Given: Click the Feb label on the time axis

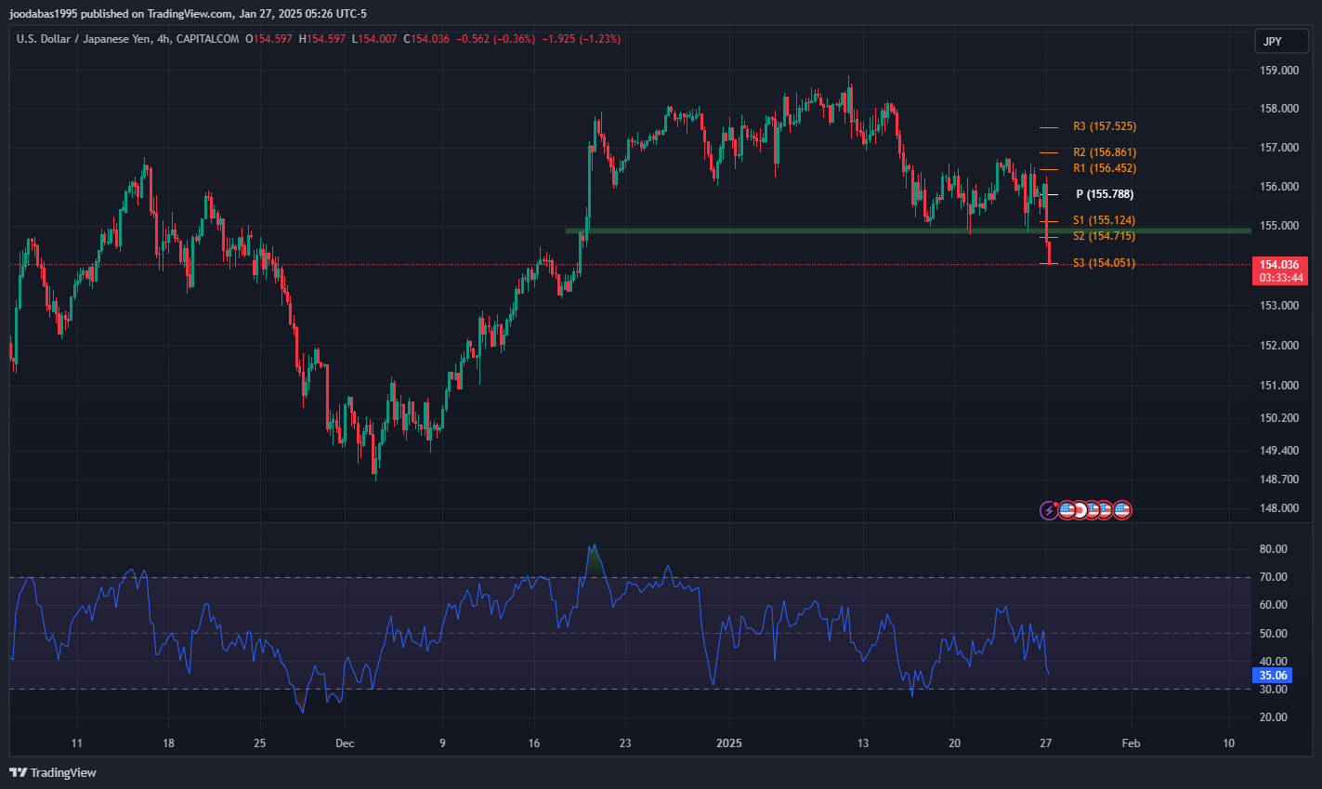Looking at the screenshot, I should [1131, 743].
